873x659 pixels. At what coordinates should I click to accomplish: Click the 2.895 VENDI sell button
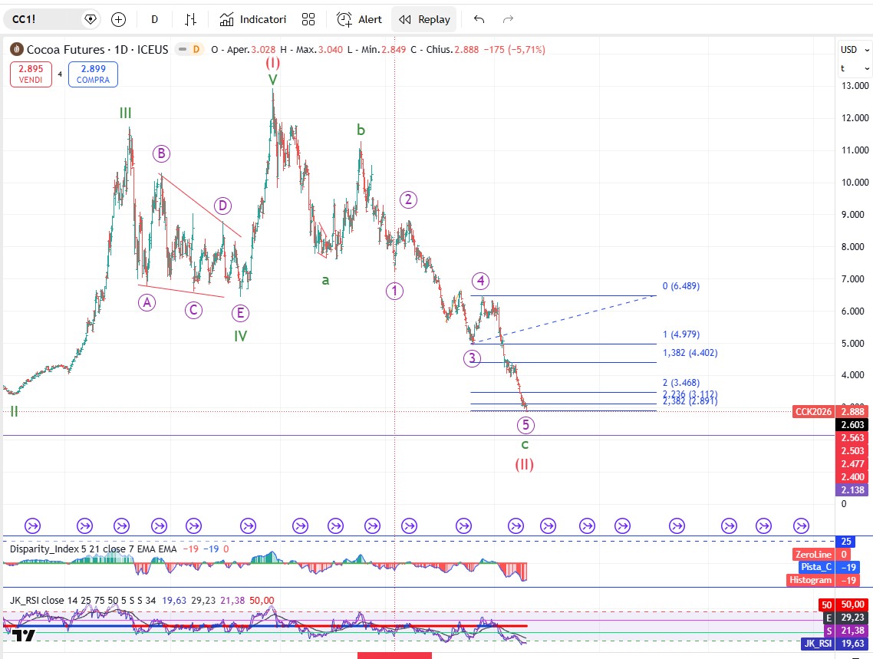click(31, 74)
